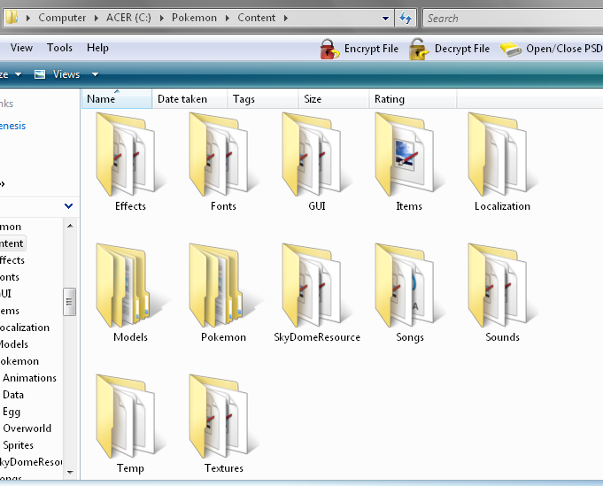The height and width of the screenshot is (486, 603).
Task: Go to ACER (C:) in the address bar
Action: pyautogui.click(x=128, y=18)
